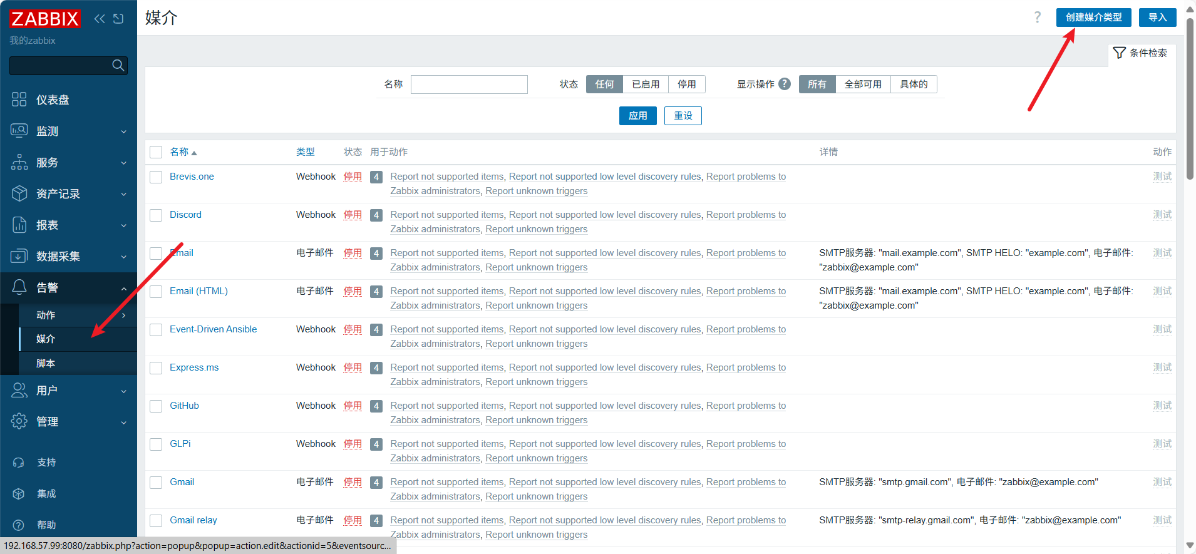Collapse the 告警 menu chevron
The width and height of the screenshot is (1196, 554).
(x=123, y=288)
